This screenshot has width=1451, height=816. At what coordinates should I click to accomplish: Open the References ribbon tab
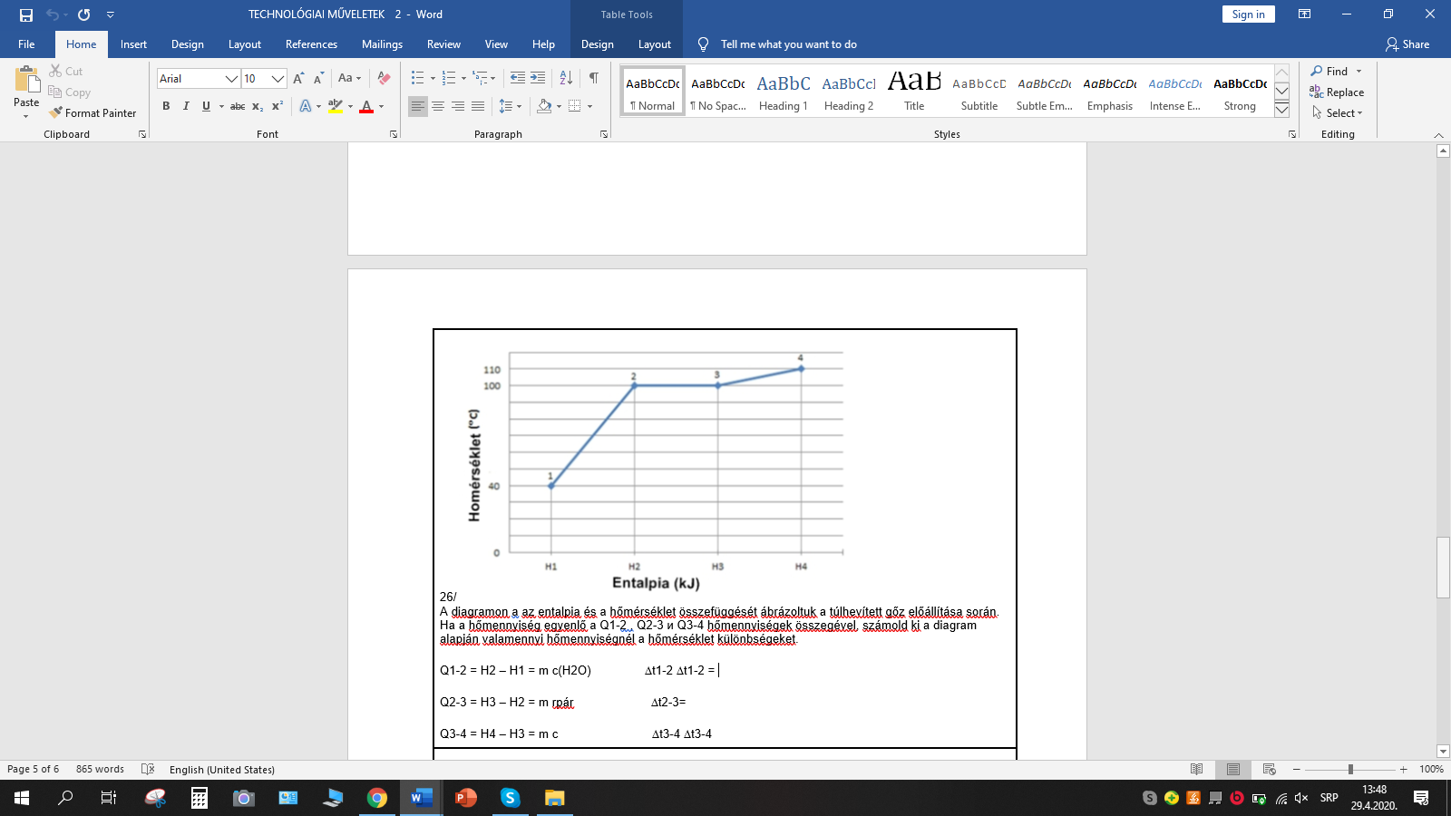pos(311,44)
